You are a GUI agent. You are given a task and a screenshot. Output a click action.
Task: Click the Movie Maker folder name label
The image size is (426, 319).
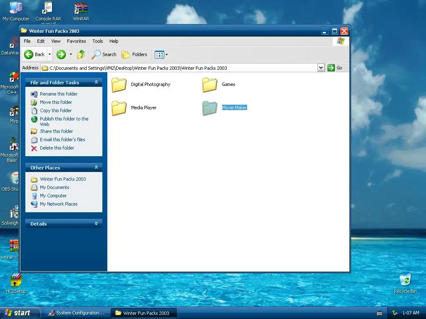tap(235, 108)
